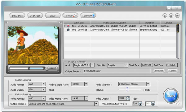Open the user profile round icon
This screenshot has height=112, width=186.
click(165, 16)
